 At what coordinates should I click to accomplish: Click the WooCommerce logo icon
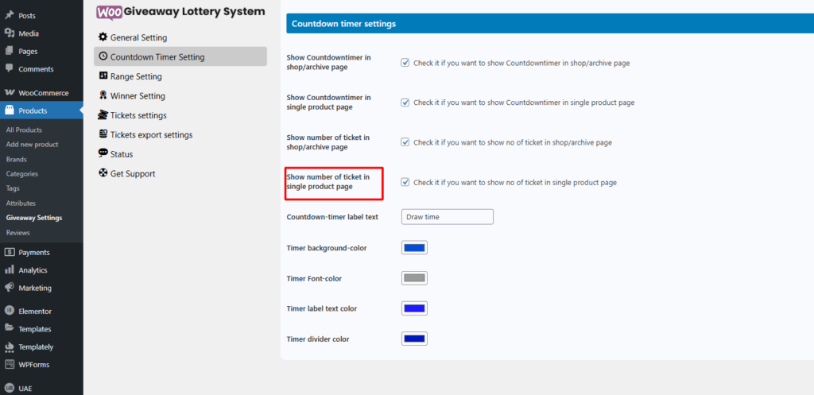click(x=10, y=92)
